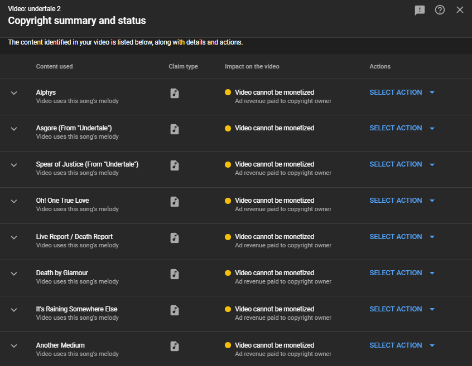Click the music claim icon for Another Medium
The height and width of the screenshot is (366, 472).
click(x=175, y=346)
